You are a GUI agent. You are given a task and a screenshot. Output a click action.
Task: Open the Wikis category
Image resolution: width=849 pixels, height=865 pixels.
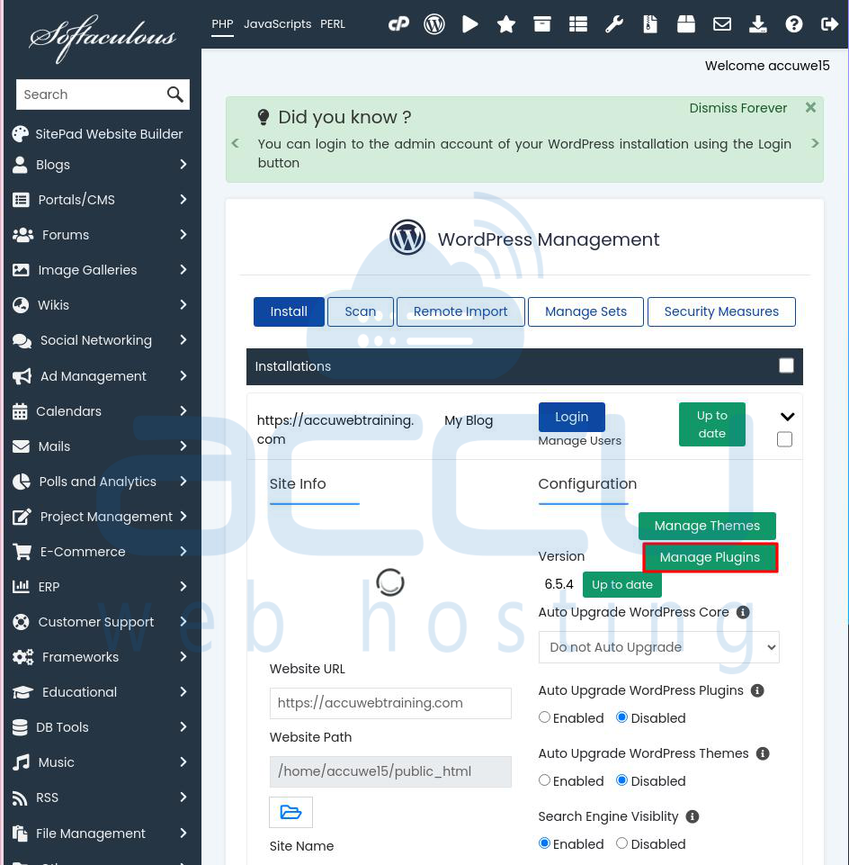pyautogui.click(x=101, y=305)
